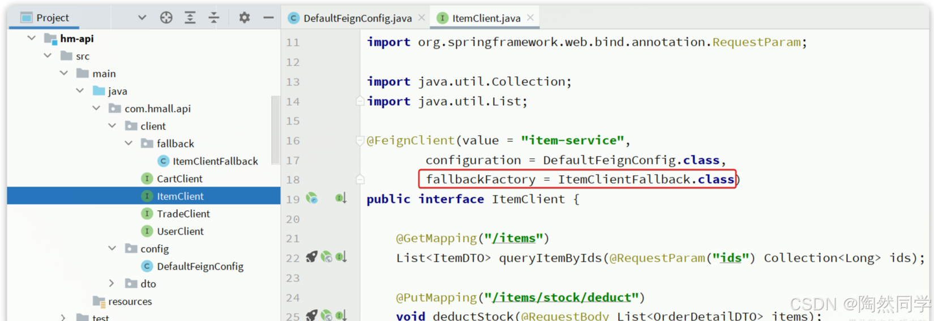Select ItemClient interface in tree
The height and width of the screenshot is (321, 934).
180,196
